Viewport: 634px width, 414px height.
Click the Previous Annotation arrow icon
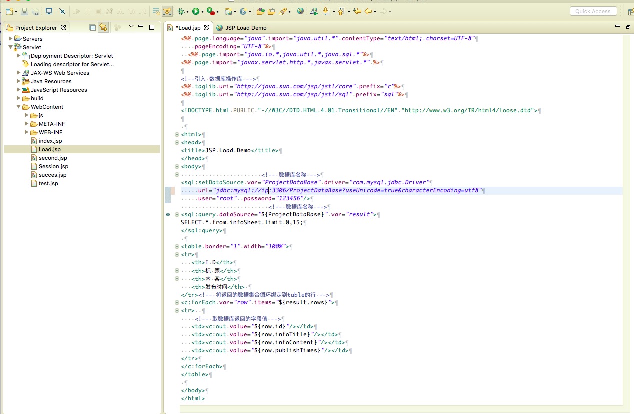click(341, 11)
